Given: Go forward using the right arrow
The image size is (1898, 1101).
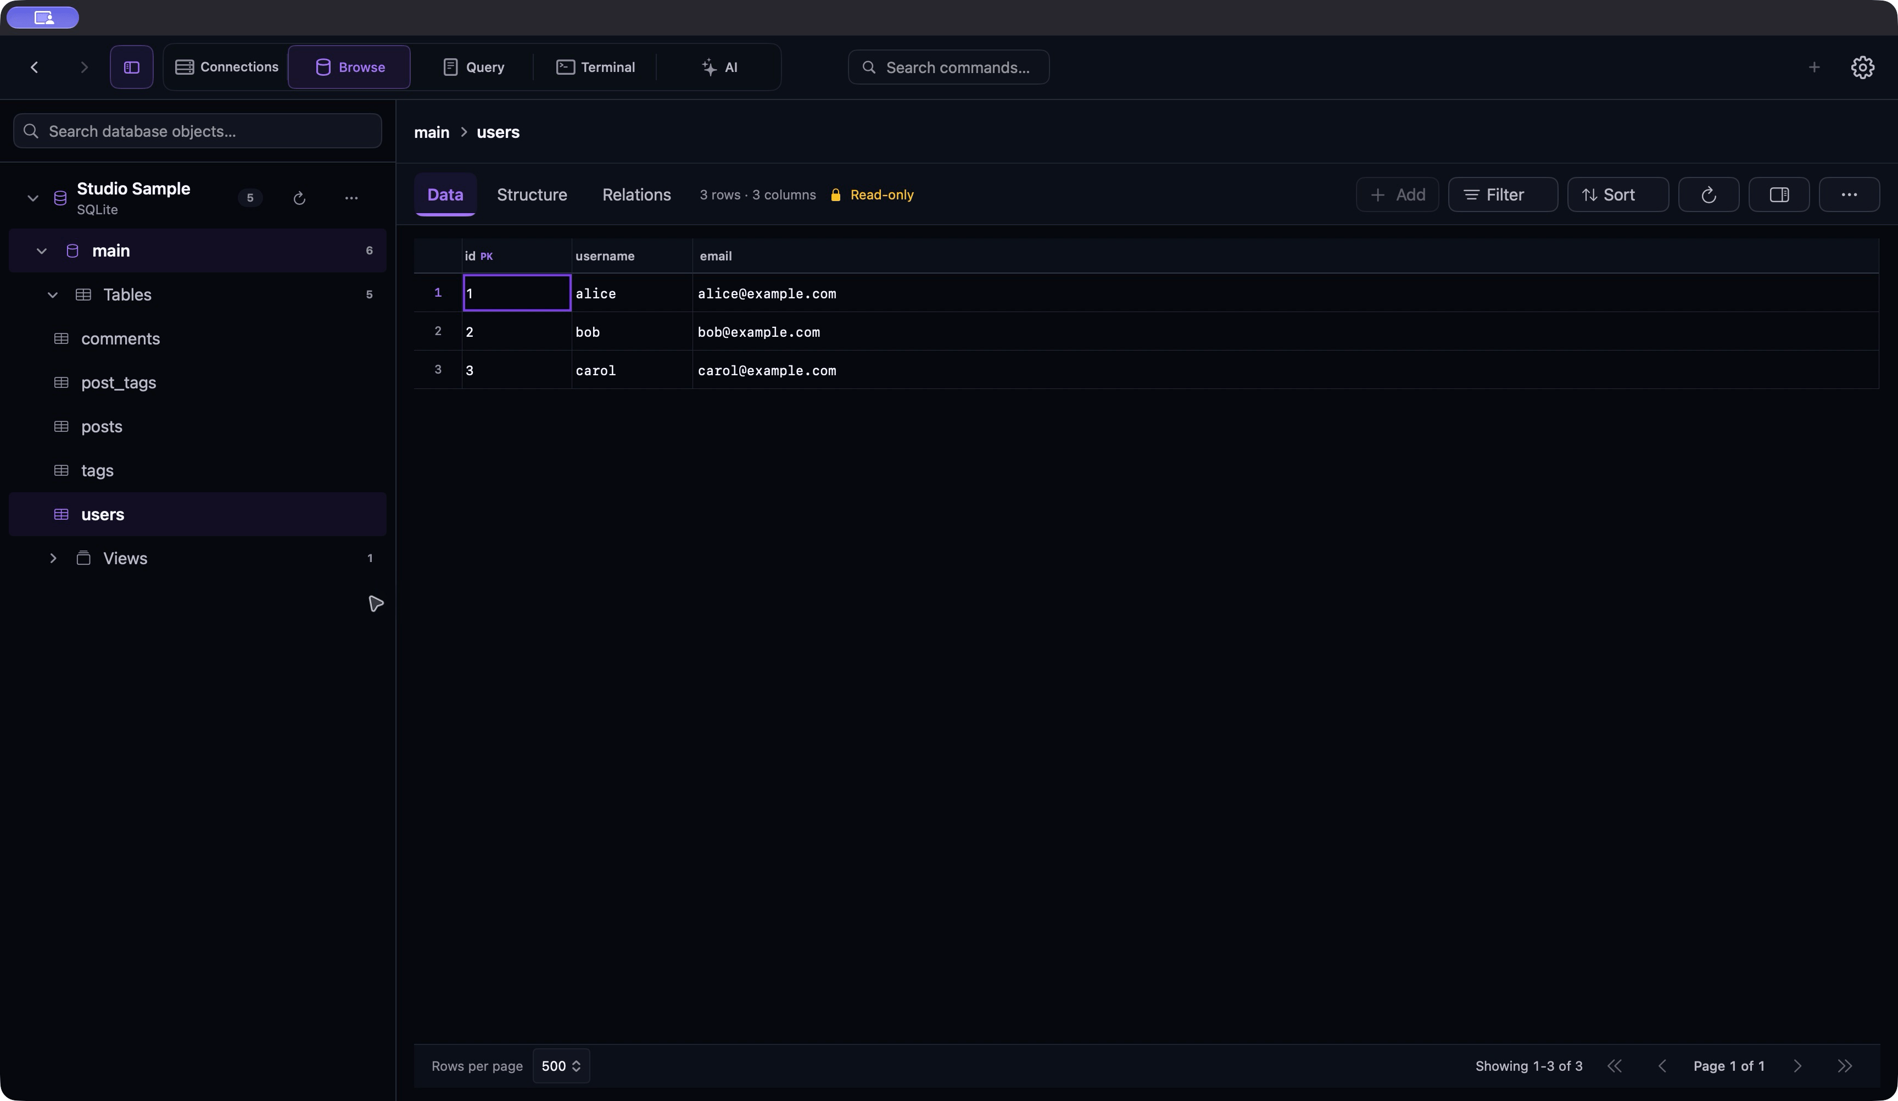Looking at the screenshot, I should click(83, 67).
